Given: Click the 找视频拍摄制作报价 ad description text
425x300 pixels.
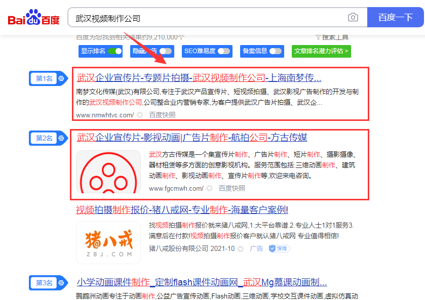Looking at the screenshot, I should (252, 230).
